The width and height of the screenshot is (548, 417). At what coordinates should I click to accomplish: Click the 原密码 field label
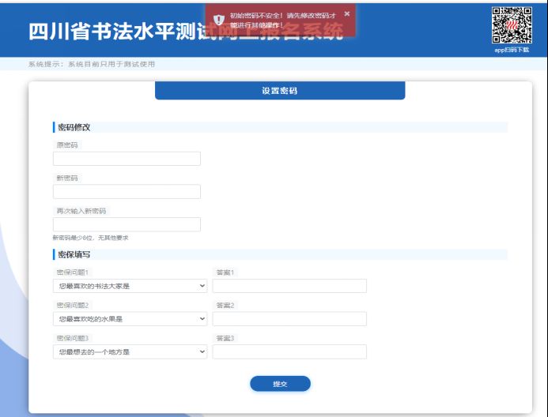pos(67,145)
